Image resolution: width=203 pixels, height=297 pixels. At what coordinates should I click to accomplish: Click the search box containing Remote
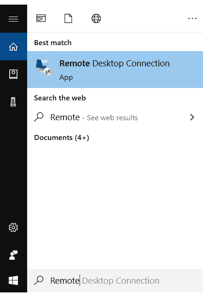115,280
